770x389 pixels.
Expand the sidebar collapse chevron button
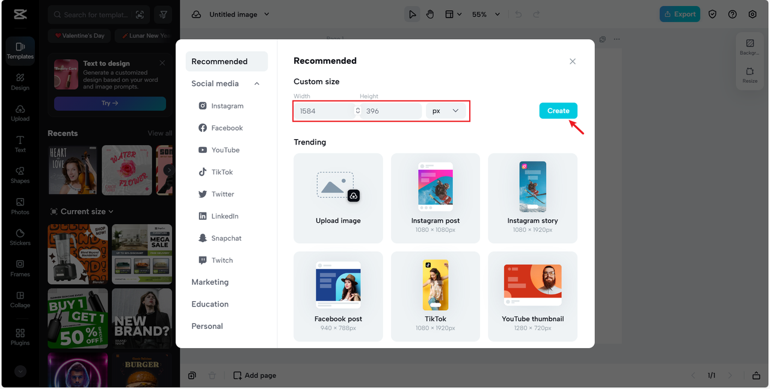point(20,372)
